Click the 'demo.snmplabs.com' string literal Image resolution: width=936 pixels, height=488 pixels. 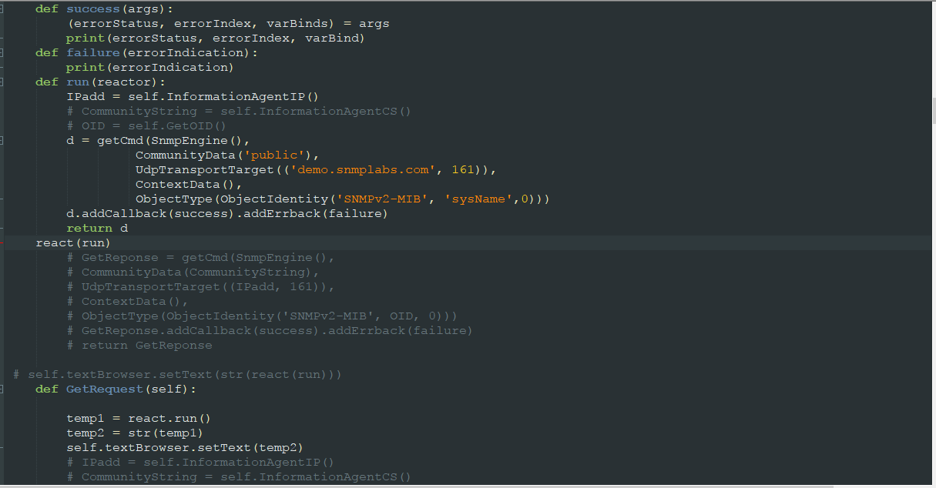tap(363, 169)
